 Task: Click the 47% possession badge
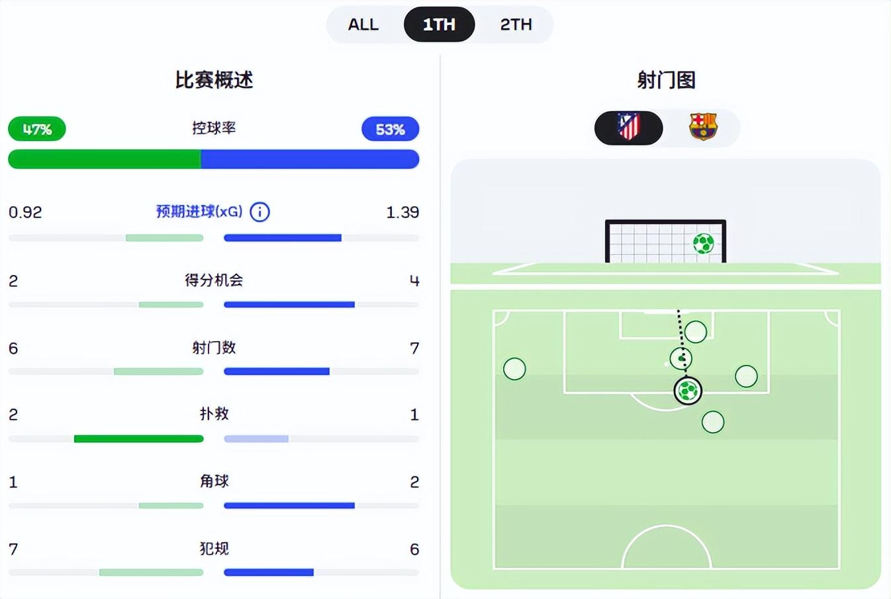coord(36,129)
